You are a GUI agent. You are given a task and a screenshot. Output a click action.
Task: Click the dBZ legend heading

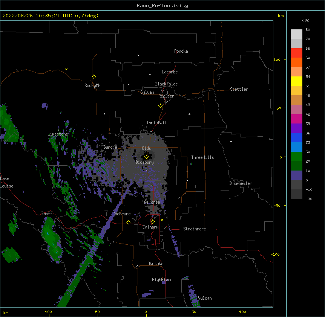[305, 20]
